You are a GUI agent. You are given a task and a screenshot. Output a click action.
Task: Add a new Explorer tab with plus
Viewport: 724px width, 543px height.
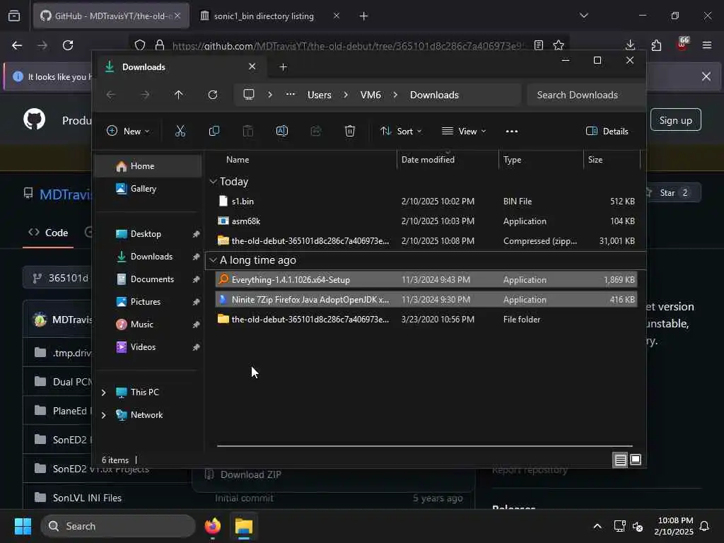click(283, 67)
